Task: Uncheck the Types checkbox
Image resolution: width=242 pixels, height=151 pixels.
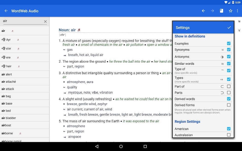Action: [229, 79]
